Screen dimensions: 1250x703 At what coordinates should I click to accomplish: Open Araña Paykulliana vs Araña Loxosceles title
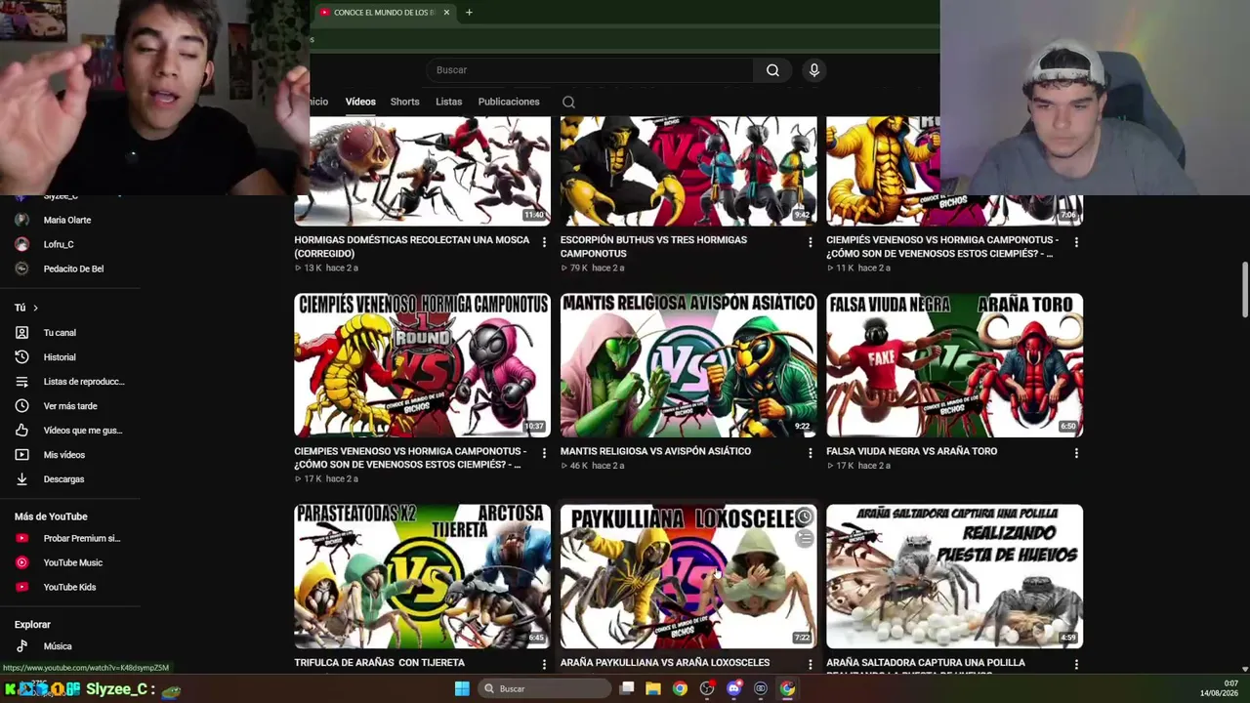point(665,662)
